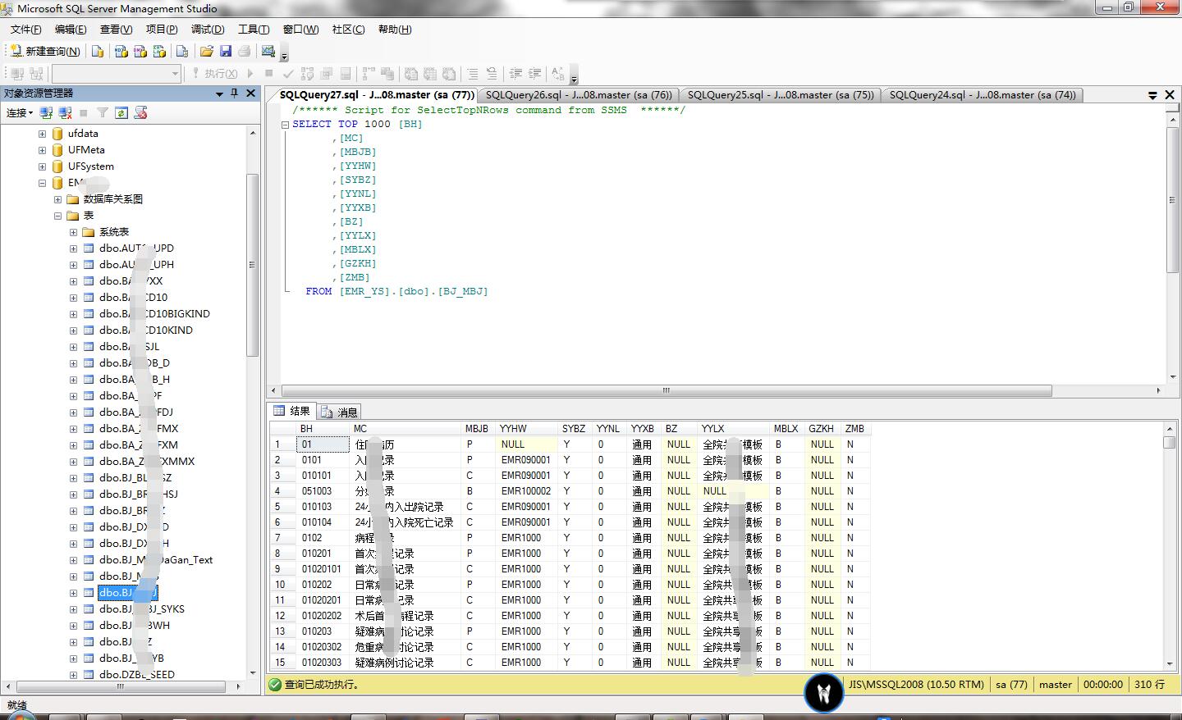
Task: Open the available databases combo box
Action: [x=116, y=73]
